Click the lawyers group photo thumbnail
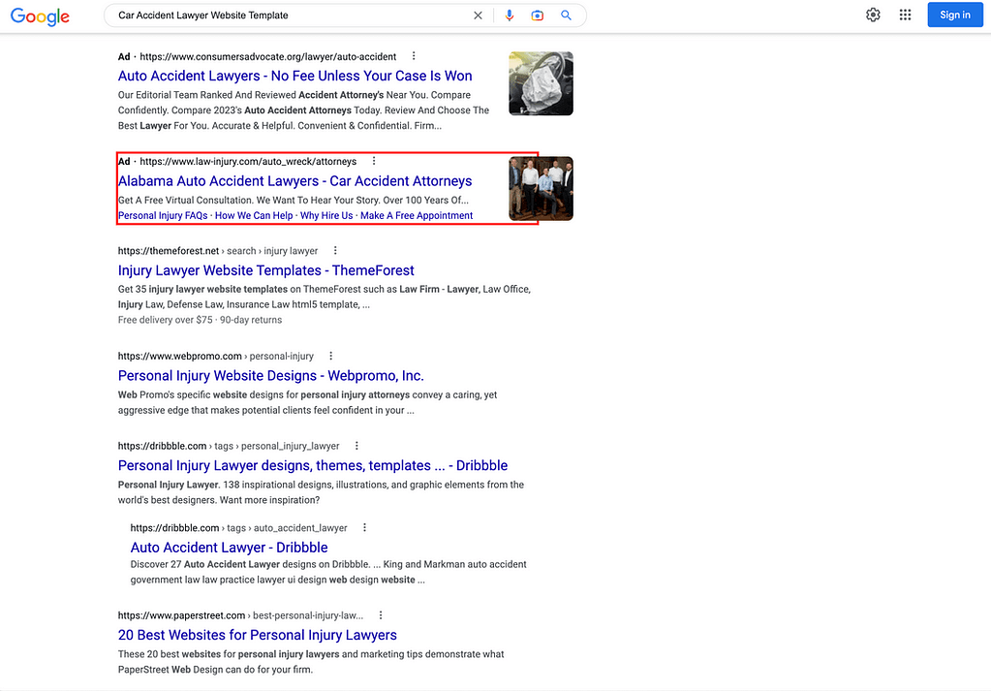 pyautogui.click(x=541, y=188)
